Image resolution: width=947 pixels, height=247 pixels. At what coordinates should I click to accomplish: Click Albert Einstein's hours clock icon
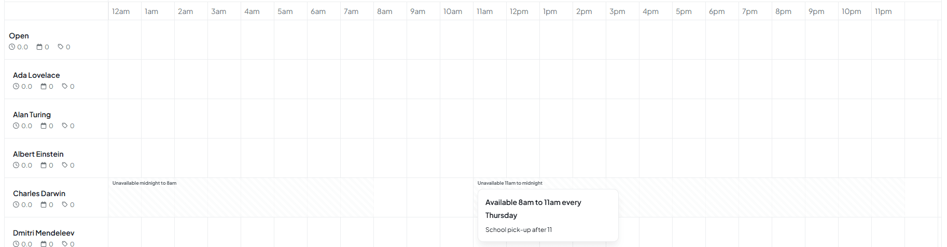click(16, 165)
